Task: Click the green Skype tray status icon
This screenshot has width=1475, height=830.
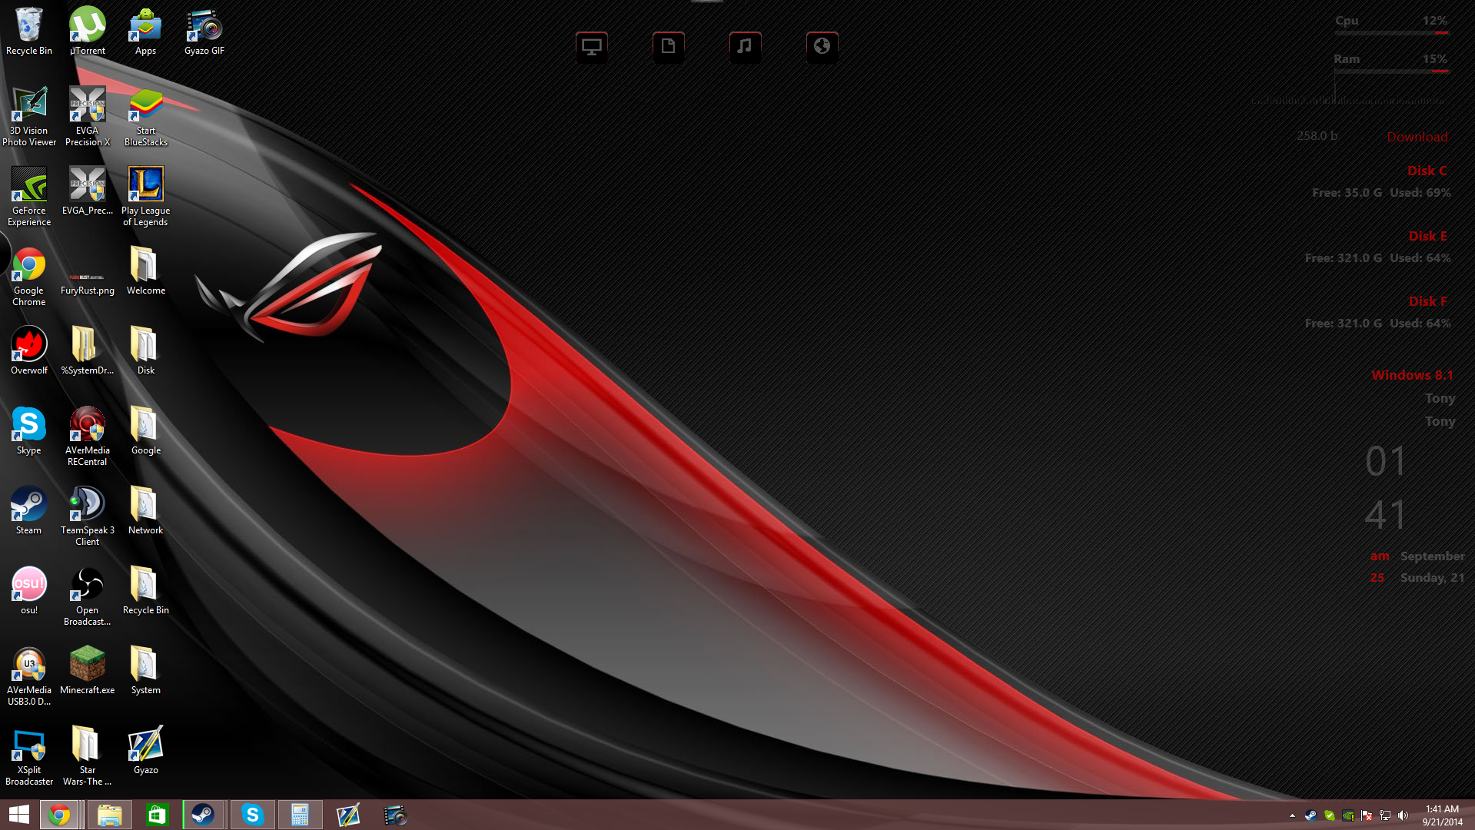Action: 1329,815
